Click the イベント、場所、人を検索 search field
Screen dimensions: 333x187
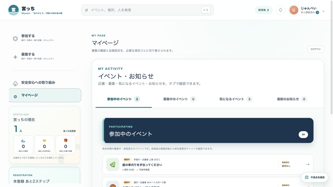pyautogui.click(x=148, y=10)
